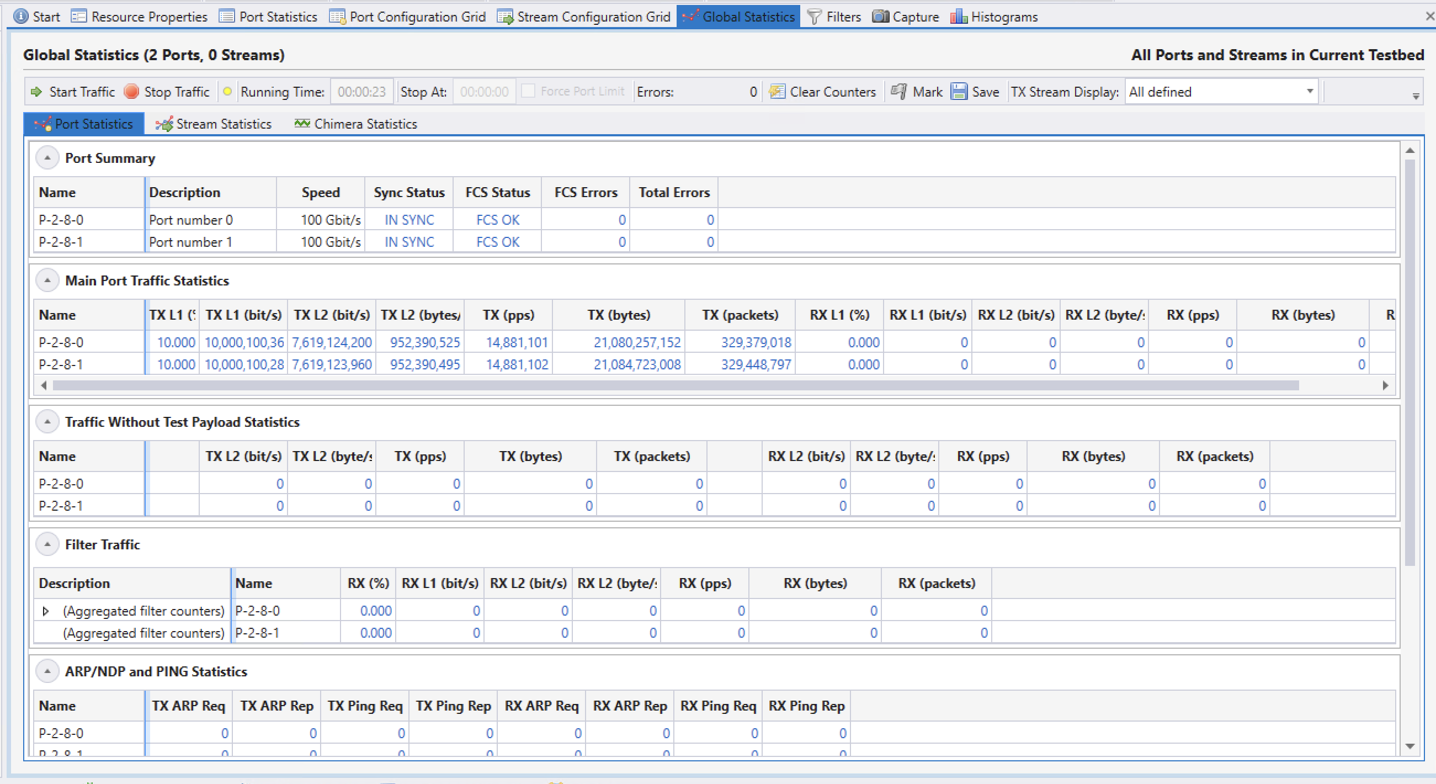Image resolution: width=1436 pixels, height=784 pixels.
Task: Click the Stream Statistics sub-tab icon
Action: (164, 124)
